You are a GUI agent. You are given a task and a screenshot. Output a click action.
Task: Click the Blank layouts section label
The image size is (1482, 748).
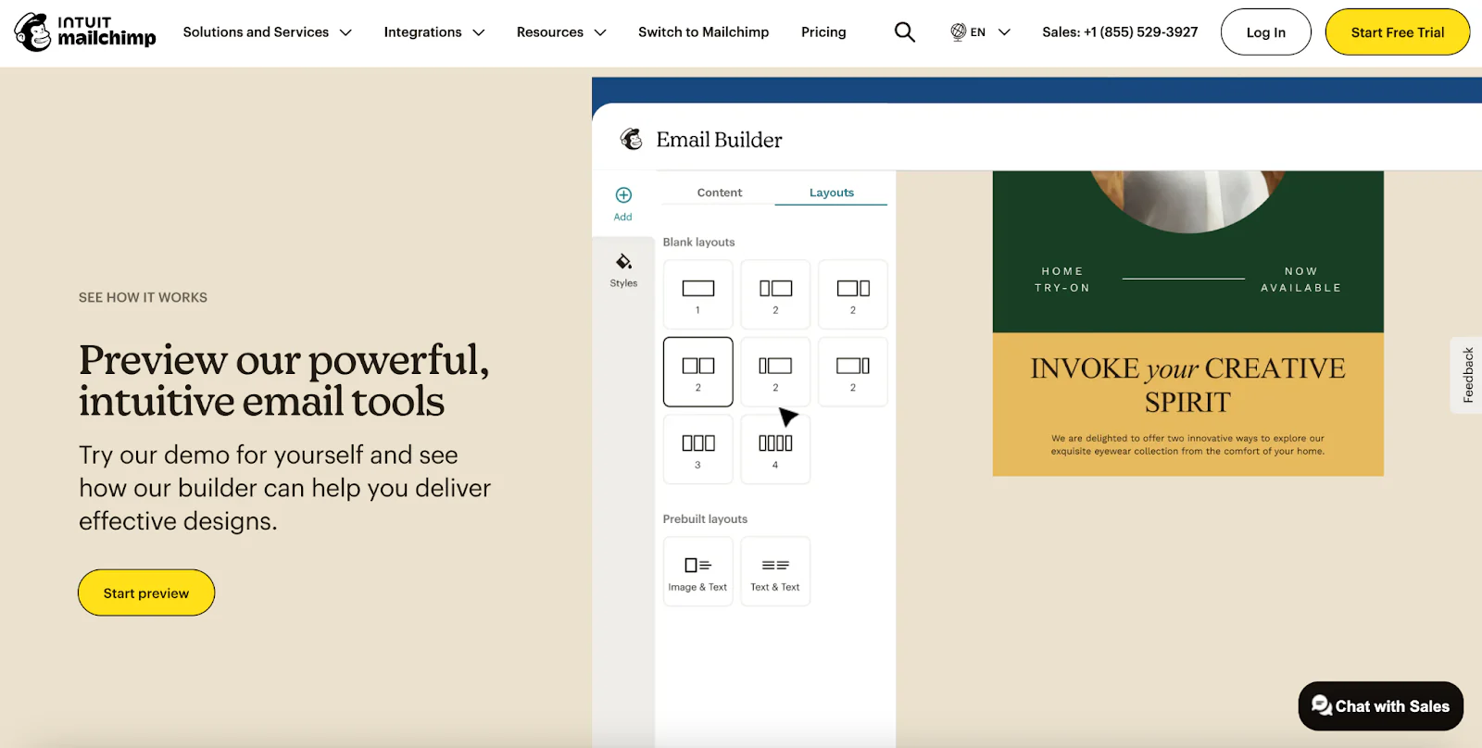click(699, 243)
